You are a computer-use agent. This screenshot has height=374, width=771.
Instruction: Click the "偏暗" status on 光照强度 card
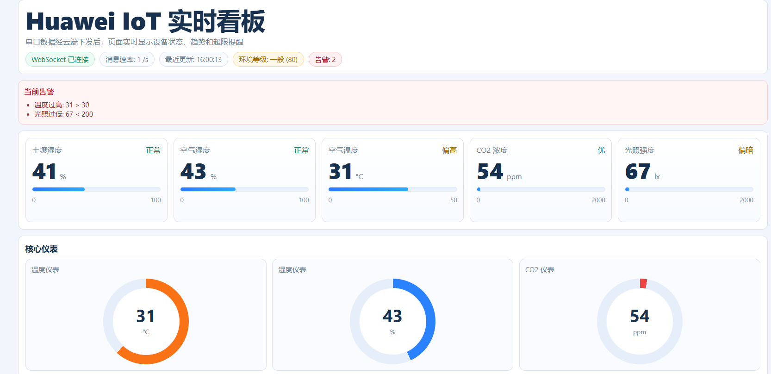pyautogui.click(x=746, y=150)
